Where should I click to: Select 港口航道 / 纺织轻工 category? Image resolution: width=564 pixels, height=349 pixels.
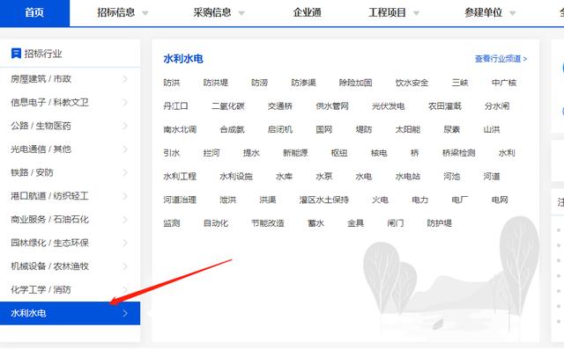pos(49,196)
